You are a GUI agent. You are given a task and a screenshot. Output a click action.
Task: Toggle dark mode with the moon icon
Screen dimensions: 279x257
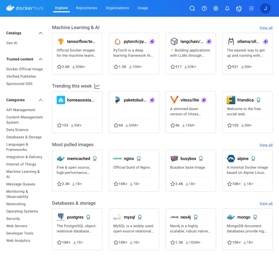tap(239, 8)
